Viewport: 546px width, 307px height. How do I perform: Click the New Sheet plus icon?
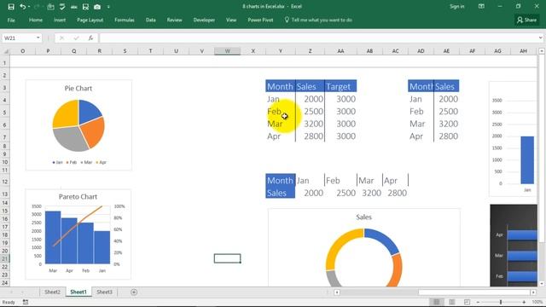coord(134,292)
